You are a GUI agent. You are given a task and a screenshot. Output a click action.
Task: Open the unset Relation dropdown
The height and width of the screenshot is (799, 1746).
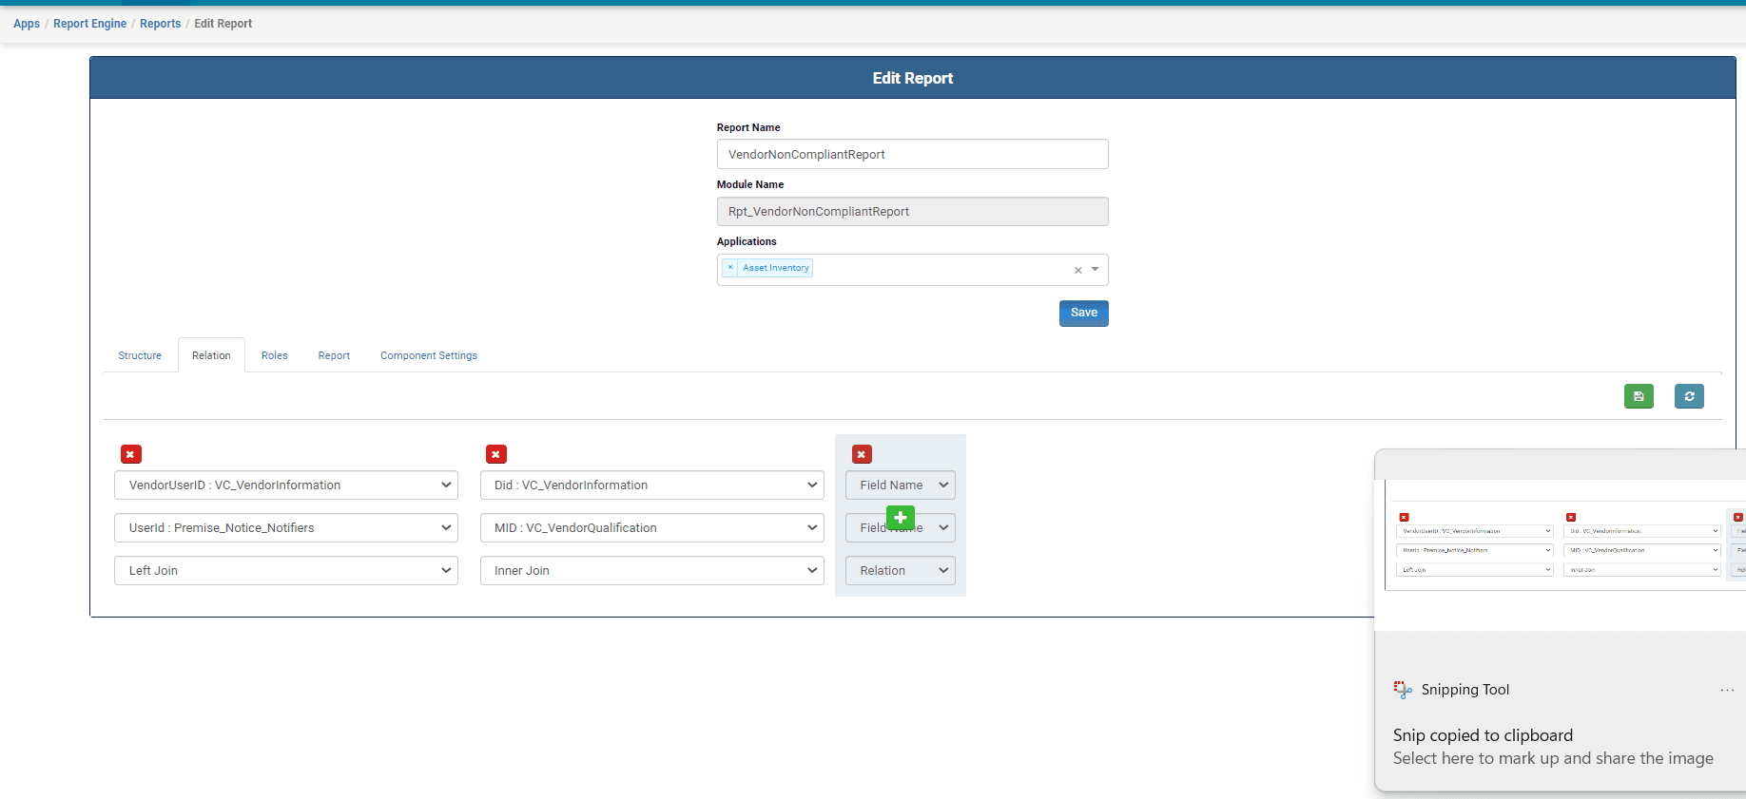(x=901, y=571)
